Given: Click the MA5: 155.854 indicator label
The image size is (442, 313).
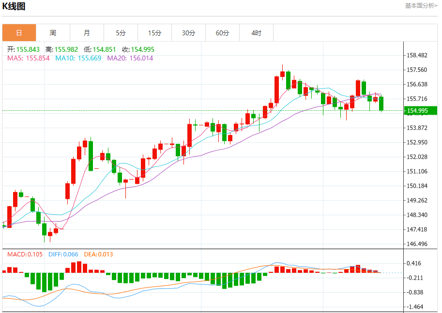Looking at the screenshot, I should point(28,58).
